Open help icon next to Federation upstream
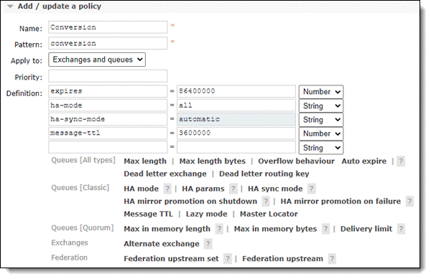This screenshot has height=279, width=431. 332,259
